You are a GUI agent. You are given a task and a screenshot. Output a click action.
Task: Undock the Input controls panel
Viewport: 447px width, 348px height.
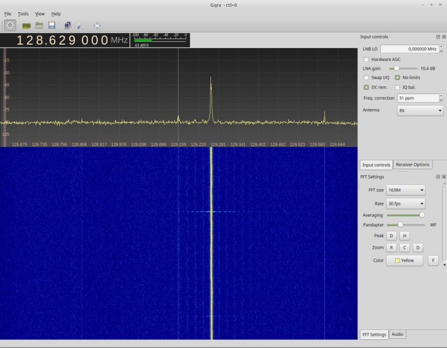point(438,37)
